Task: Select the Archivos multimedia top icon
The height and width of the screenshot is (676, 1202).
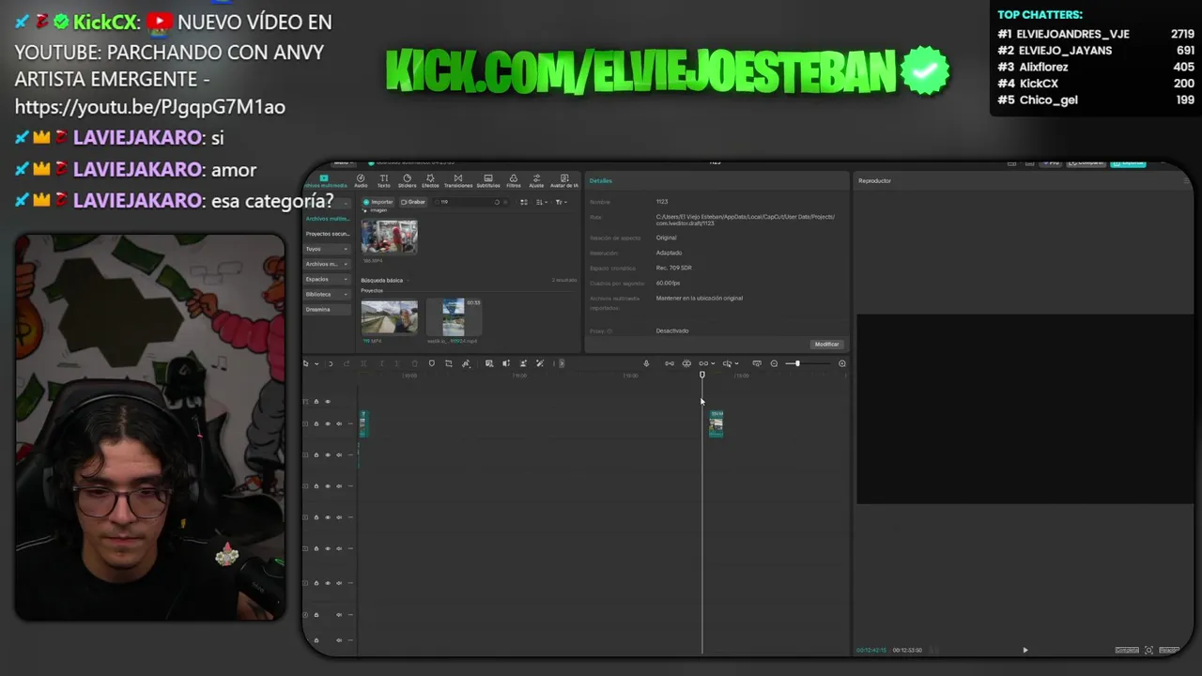Action: point(324,180)
